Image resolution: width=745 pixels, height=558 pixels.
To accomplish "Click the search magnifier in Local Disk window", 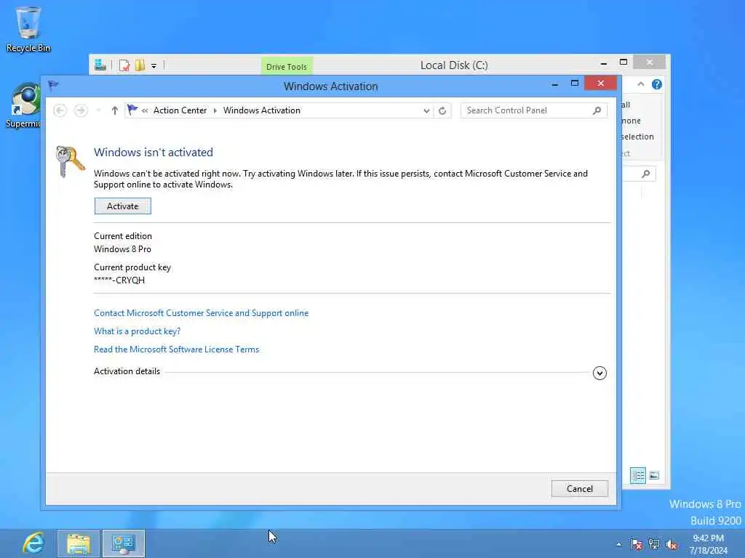I will (646, 174).
